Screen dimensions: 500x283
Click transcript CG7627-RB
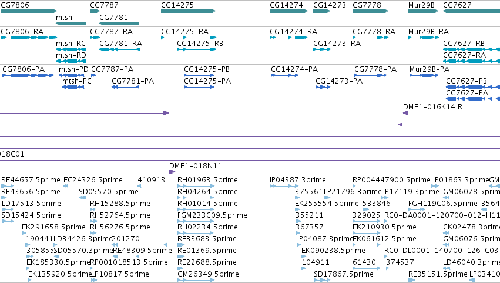click(464, 44)
